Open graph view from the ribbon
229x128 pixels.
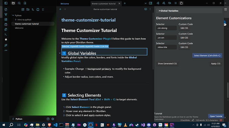(x=6, y=15)
